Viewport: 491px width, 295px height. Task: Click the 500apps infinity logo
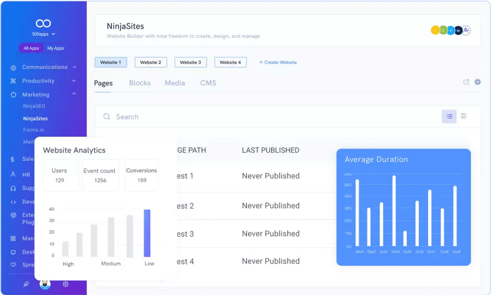click(x=43, y=23)
